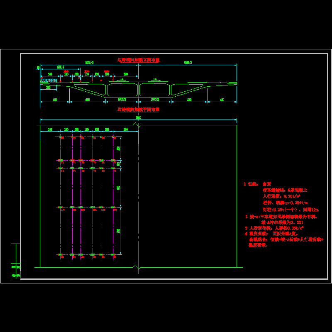Screen dimensions: 332x332
Task: Select the plan title text 边跨横向加载平面布置
Action: (x=139, y=110)
